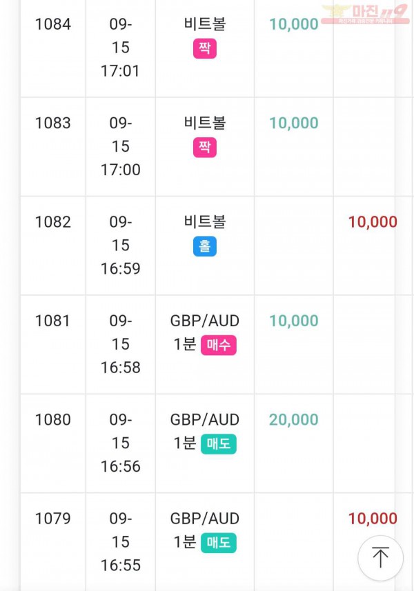The width and height of the screenshot is (414, 591).
Task: Click the 09-15 17:00 timestamp
Action: point(121,146)
